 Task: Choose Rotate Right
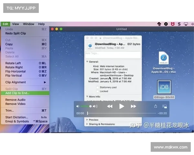(x=25, y=67)
